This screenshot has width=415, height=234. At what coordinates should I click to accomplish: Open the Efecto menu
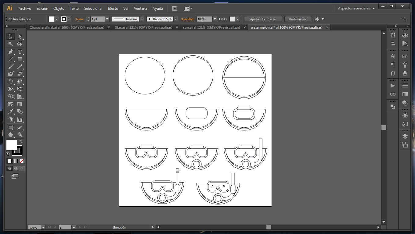tap(113, 9)
